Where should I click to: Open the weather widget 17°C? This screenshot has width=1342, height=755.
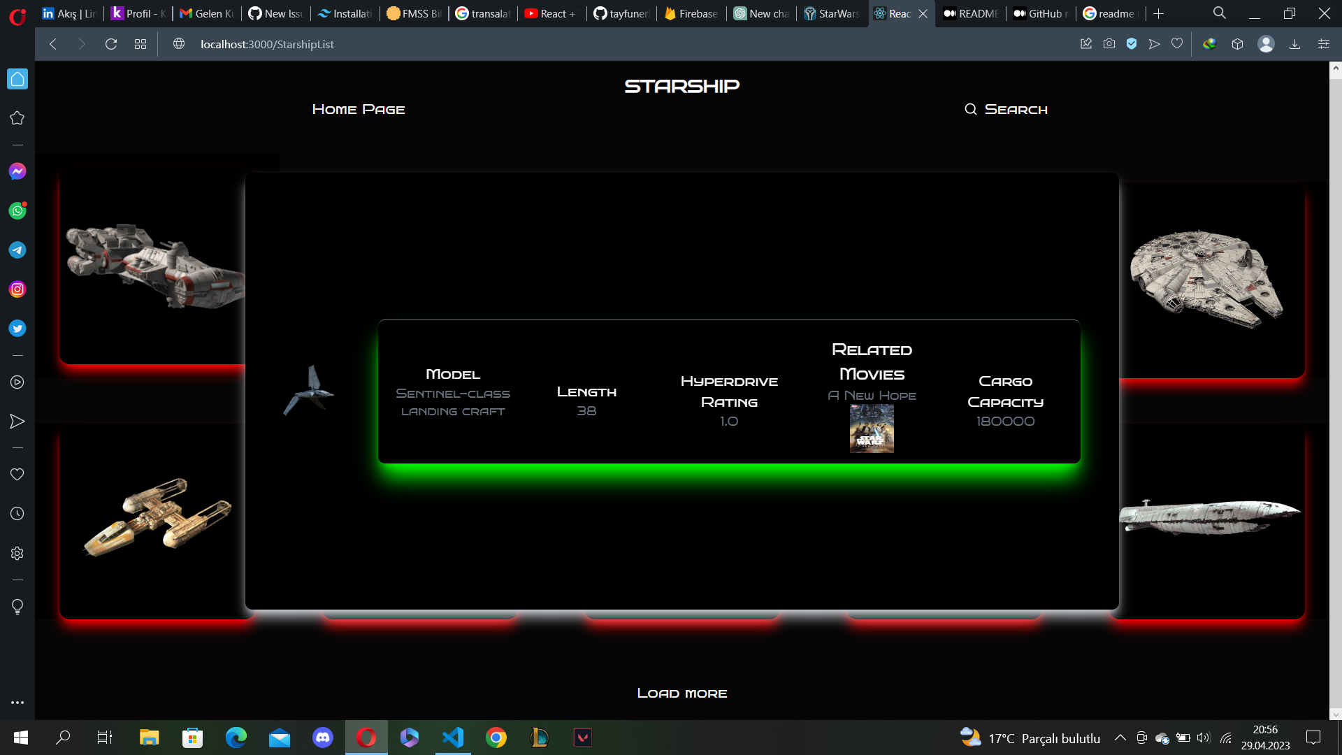tap(1030, 738)
